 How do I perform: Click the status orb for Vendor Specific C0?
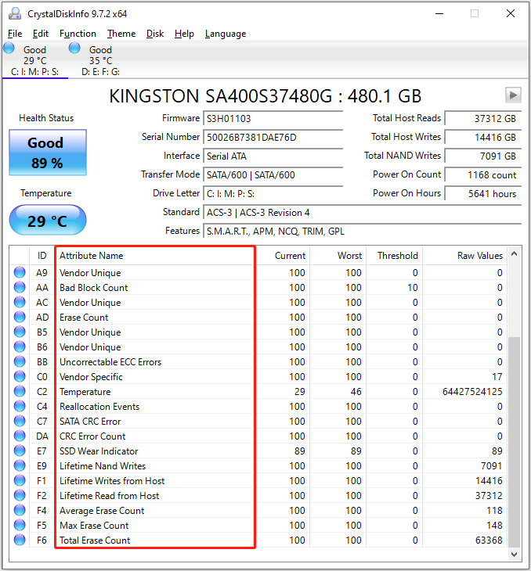tap(20, 376)
